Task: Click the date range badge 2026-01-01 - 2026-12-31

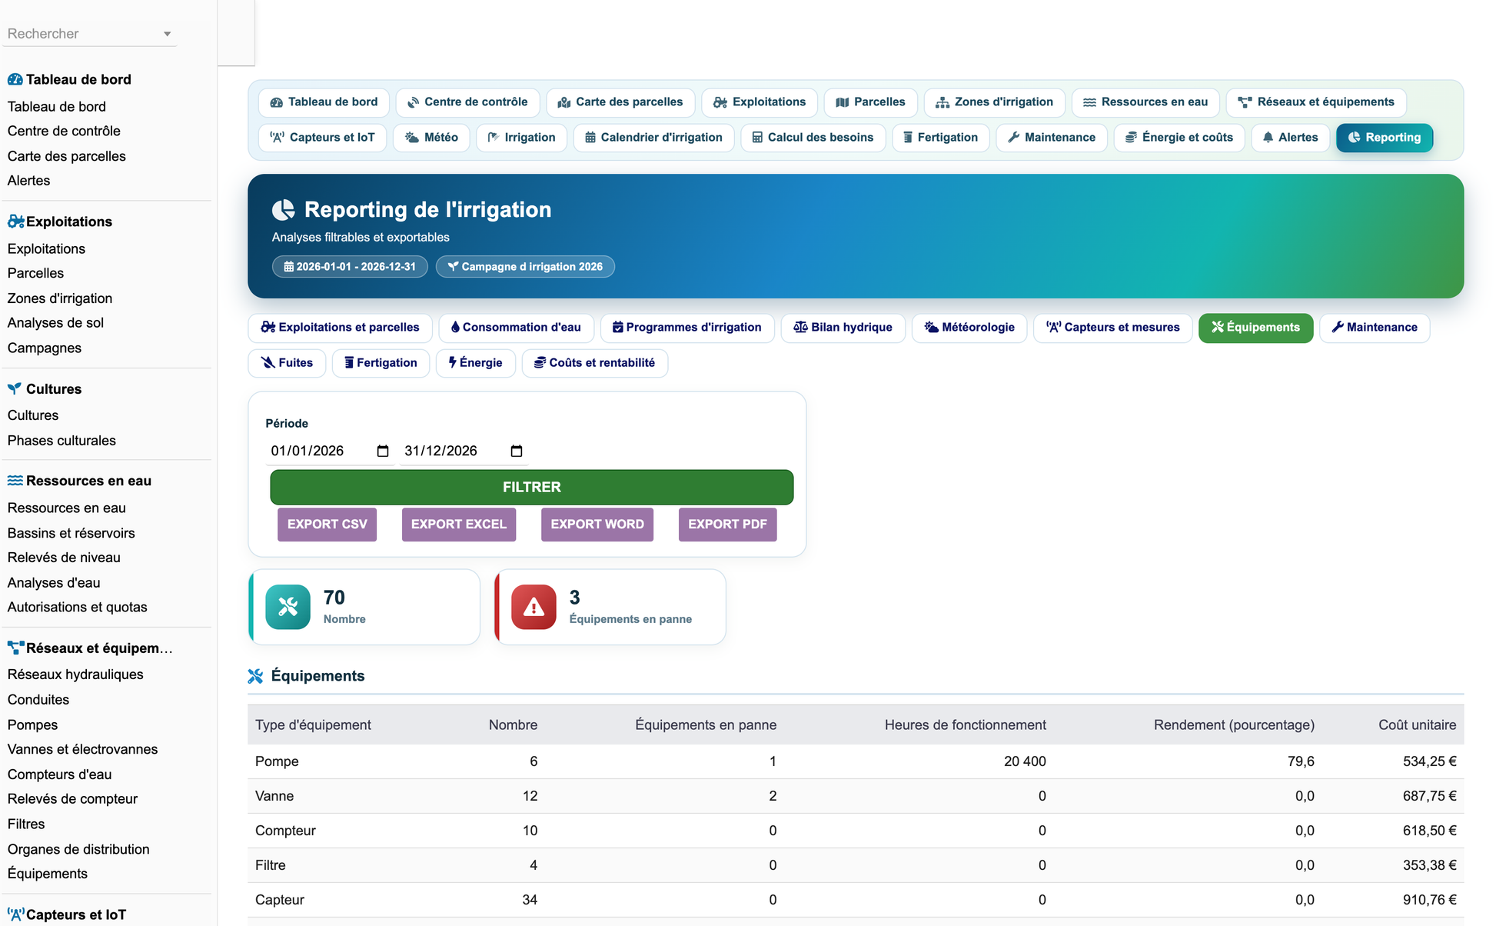Action: (350, 267)
